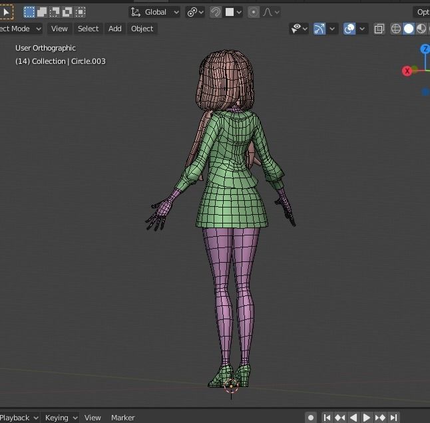This screenshot has height=423, width=430.
Task: Jump to the previous keyframe
Action: click(x=340, y=418)
